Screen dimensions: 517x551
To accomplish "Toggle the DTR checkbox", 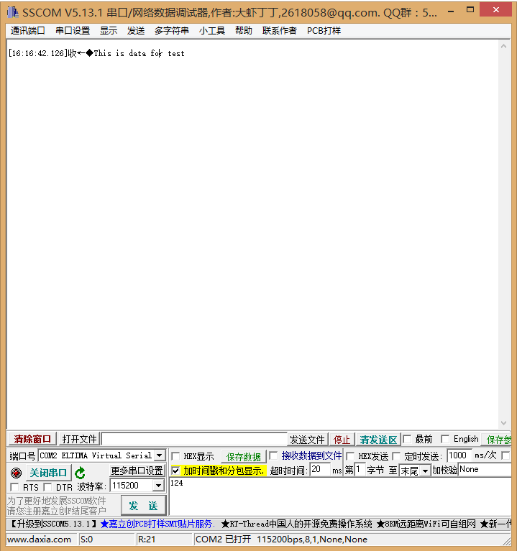I will point(47,487).
